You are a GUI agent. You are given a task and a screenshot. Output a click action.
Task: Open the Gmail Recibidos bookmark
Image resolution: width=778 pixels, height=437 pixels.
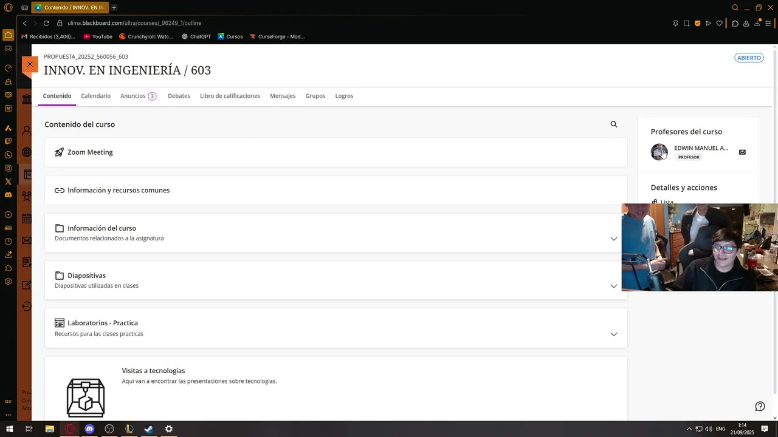(48, 36)
